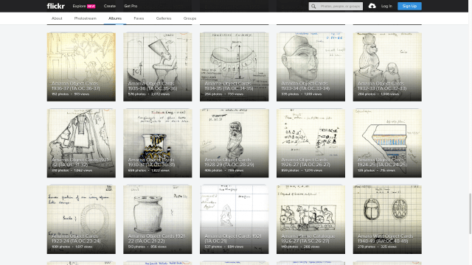Switch to the About tab
The image size is (472, 265).
coord(57,18)
